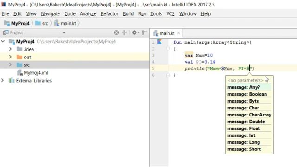Click src in the navigation breadcrumb

point(45,23)
